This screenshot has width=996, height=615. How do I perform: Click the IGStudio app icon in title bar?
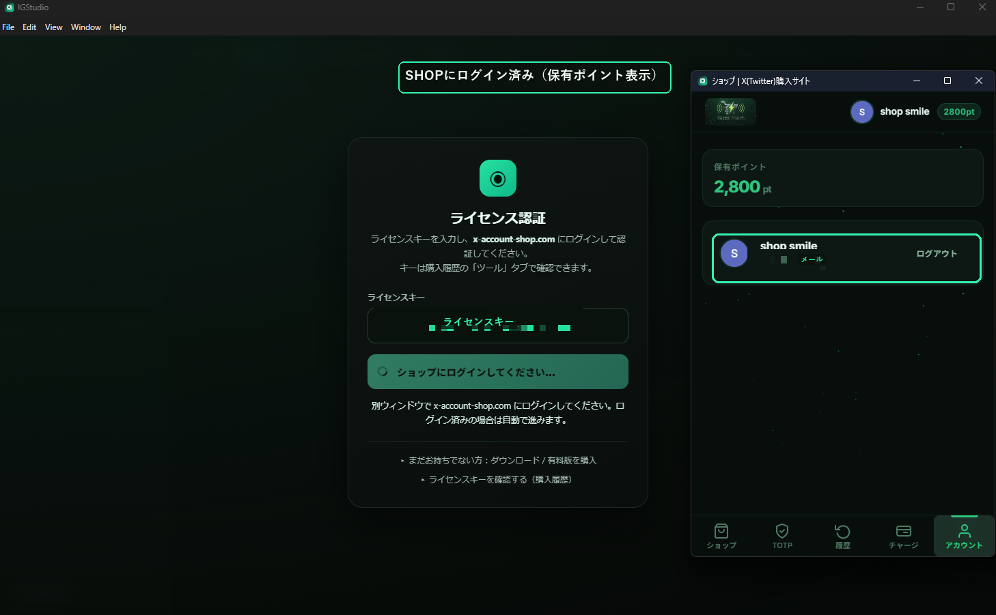click(x=10, y=8)
